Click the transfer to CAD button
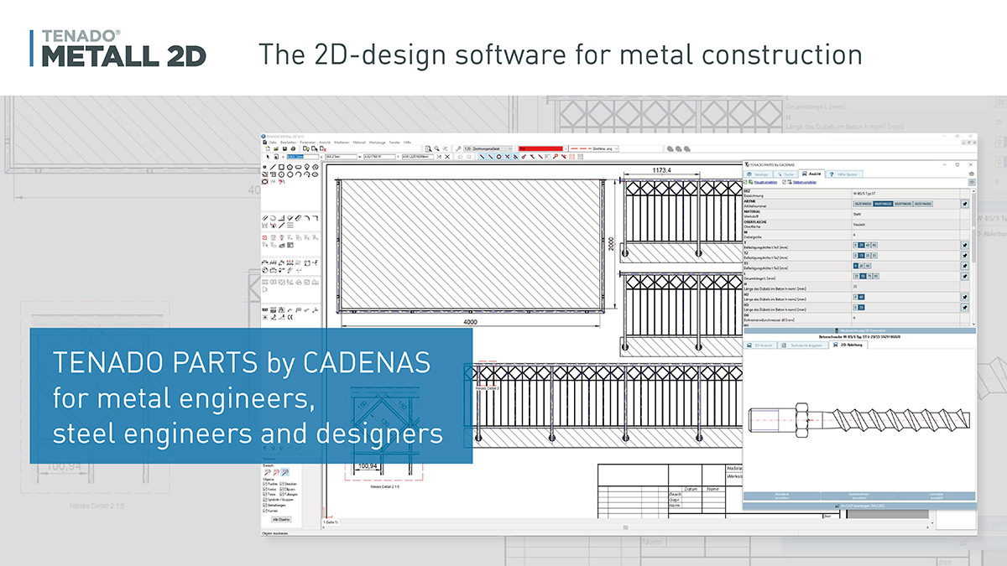 [x=859, y=506]
